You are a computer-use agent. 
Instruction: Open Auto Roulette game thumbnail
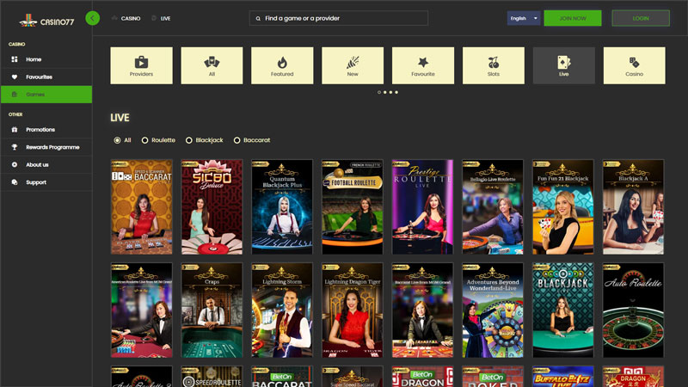tap(633, 310)
